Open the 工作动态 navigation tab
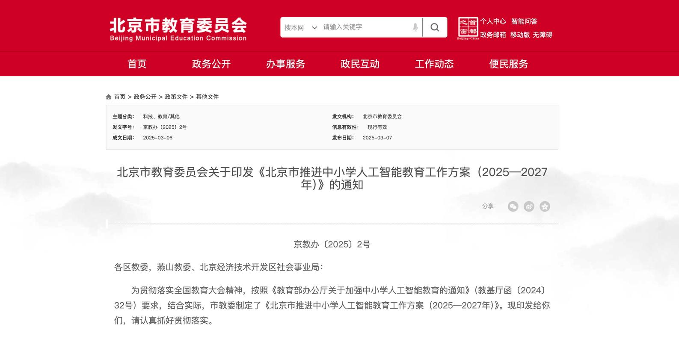The height and width of the screenshot is (342, 679). point(434,64)
